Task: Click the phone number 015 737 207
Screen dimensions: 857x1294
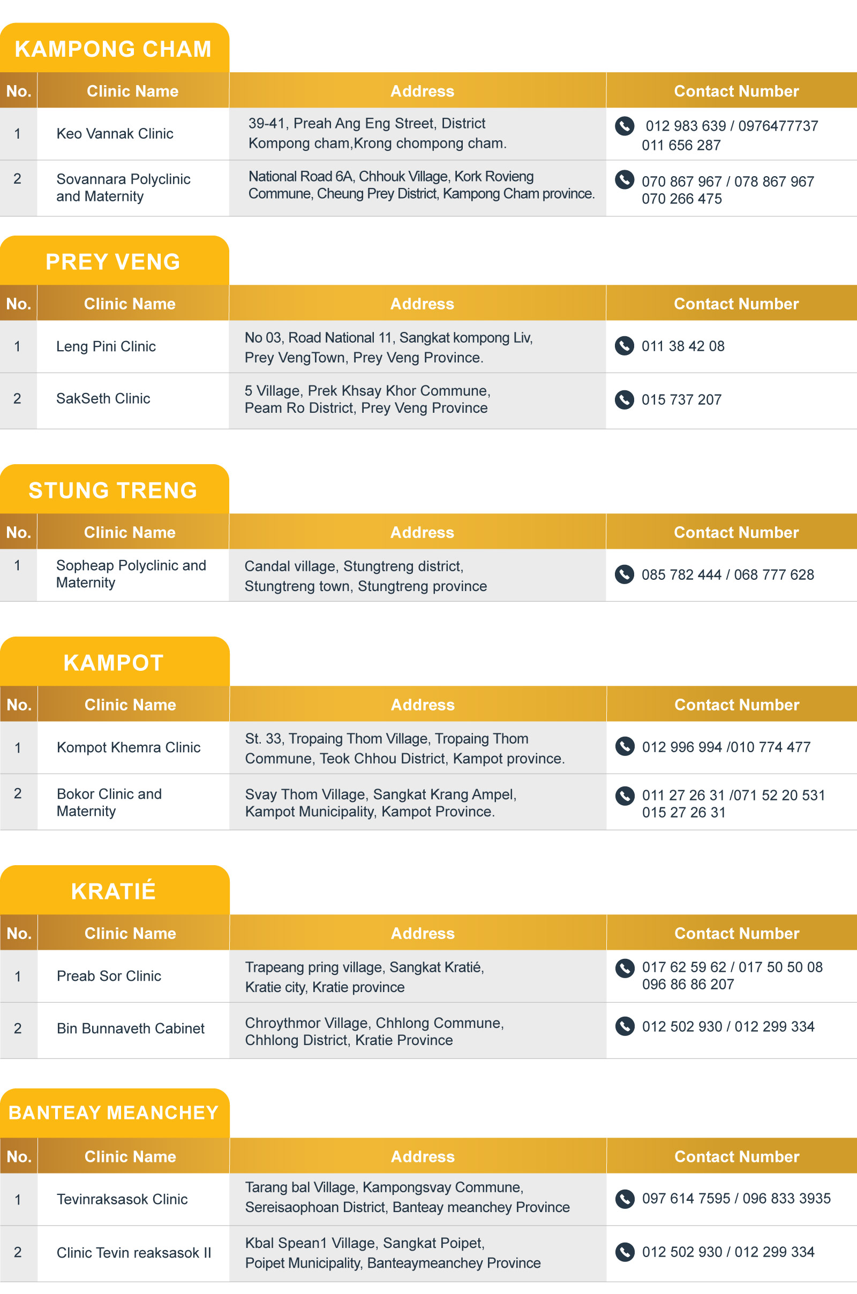Action: pos(681,400)
